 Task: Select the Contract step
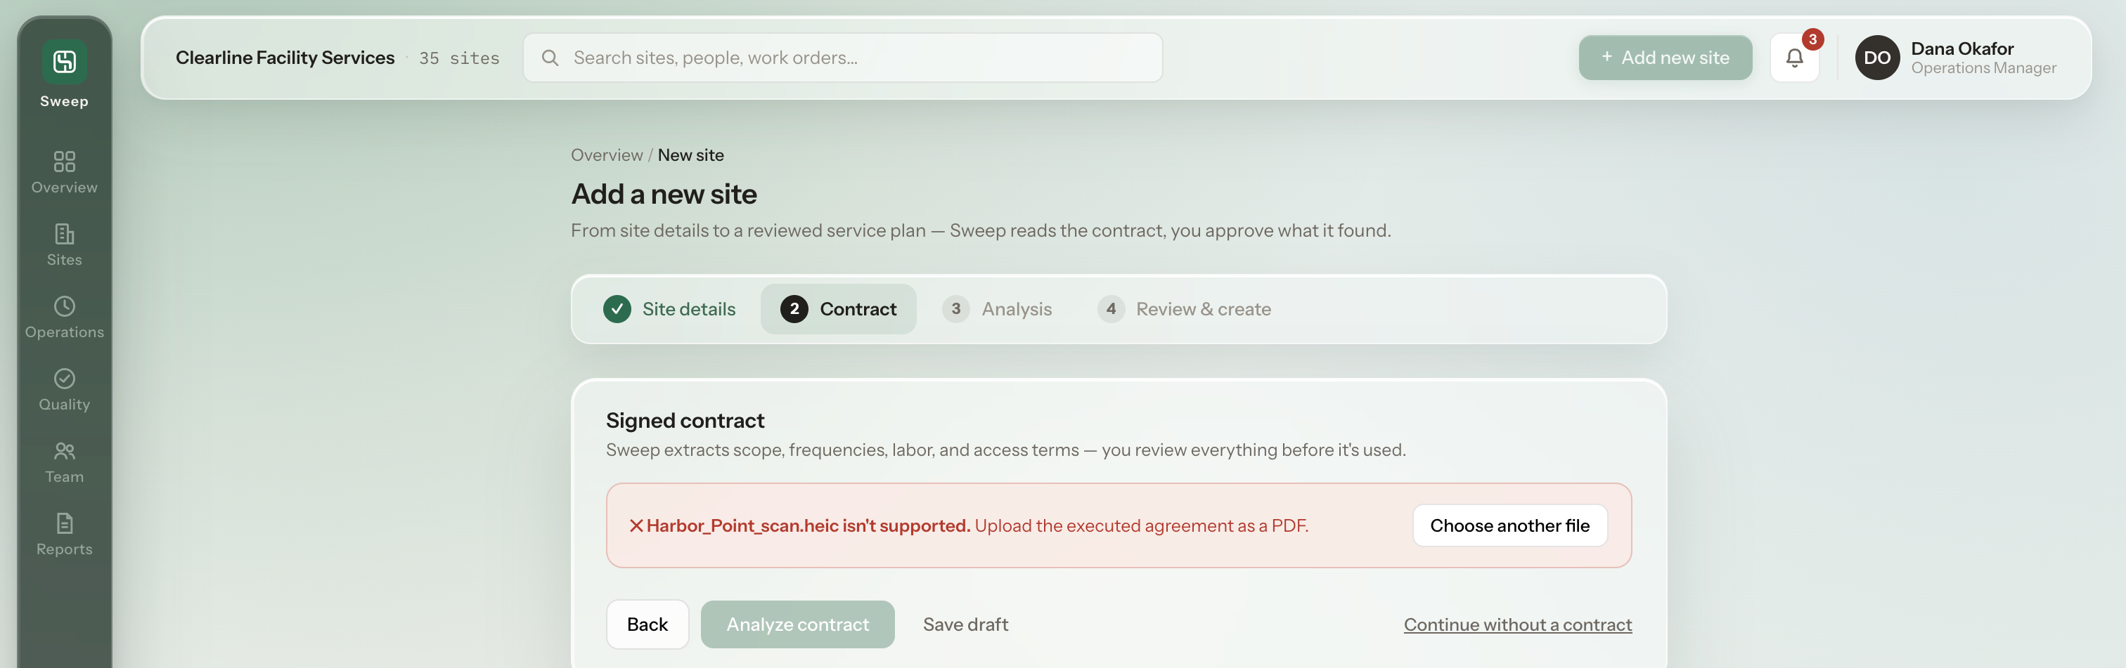coord(838,309)
